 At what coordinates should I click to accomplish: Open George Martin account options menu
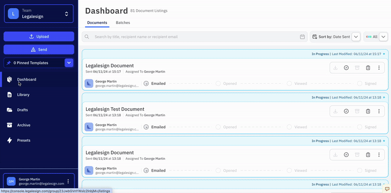[x=68, y=181]
